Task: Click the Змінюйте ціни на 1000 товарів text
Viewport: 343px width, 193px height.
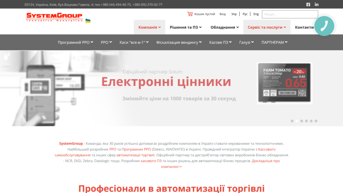Action: pos(179,99)
